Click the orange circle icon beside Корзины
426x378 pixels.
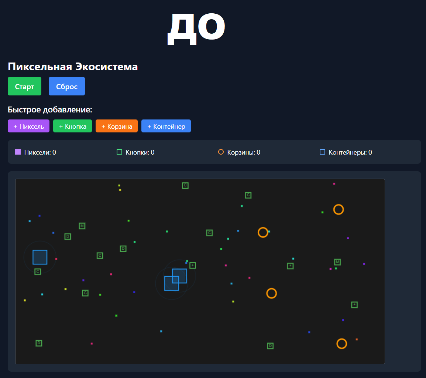(221, 152)
